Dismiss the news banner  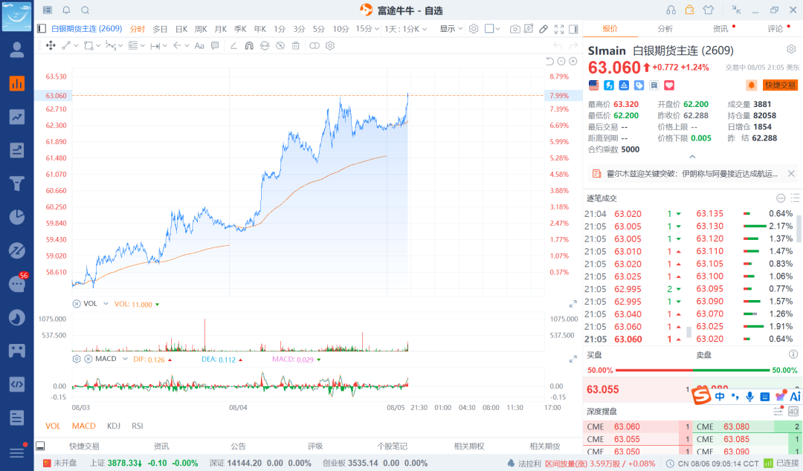(791, 174)
